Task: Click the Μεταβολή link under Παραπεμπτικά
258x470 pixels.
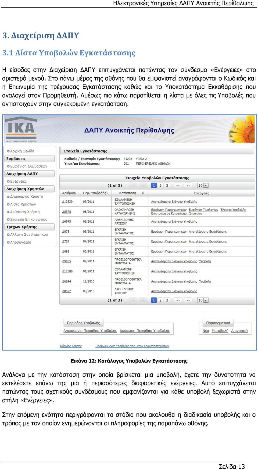Action: coord(220,331)
